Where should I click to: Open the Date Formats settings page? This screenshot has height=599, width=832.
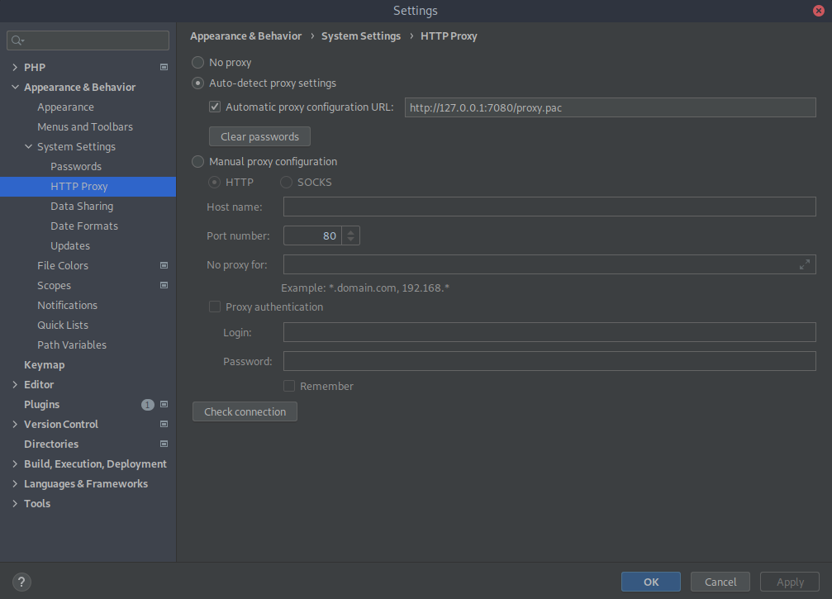click(x=84, y=226)
